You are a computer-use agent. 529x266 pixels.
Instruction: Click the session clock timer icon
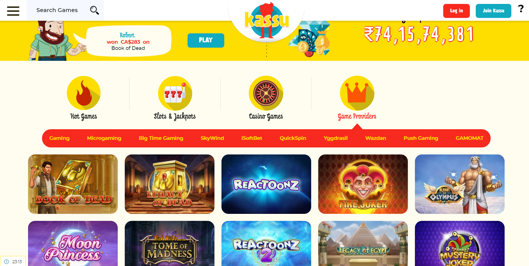(x=6, y=262)
